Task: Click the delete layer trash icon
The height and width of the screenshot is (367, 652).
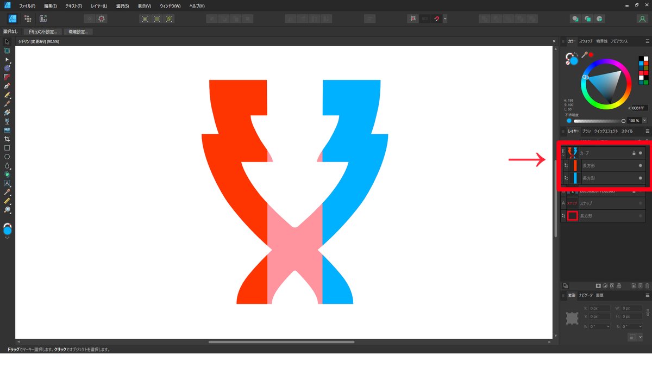Action: (647, 285)
